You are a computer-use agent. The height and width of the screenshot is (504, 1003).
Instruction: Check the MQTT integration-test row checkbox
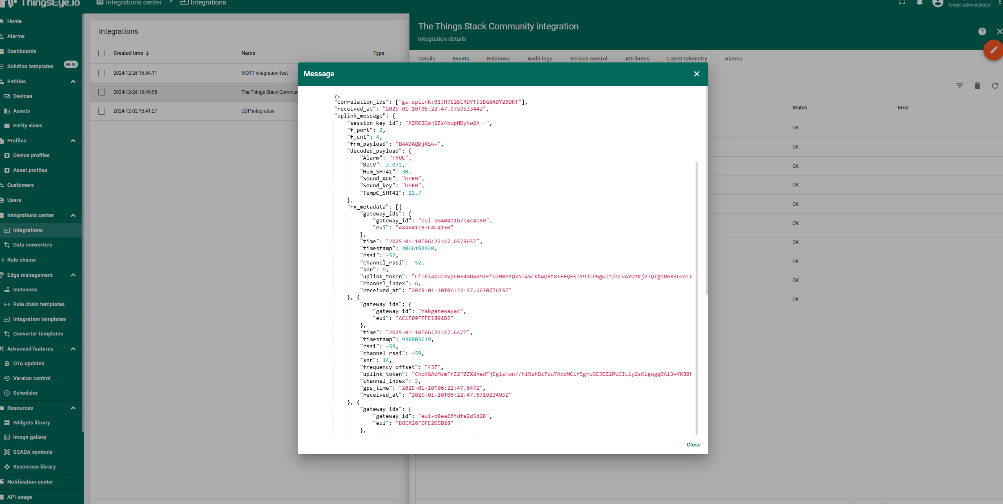point(102,73)
